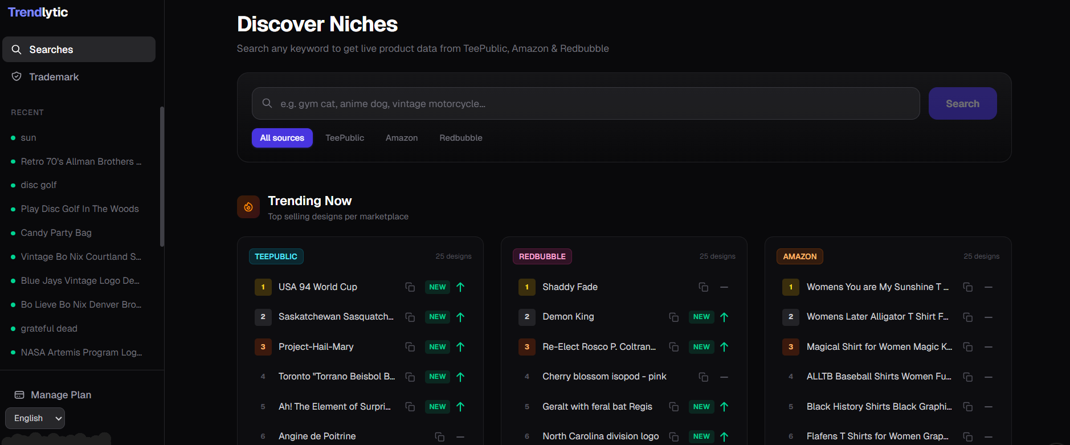Filter results by Redbubble
Image resolution: width=1070 pixels, height=445 pixels.
click(x=460, y=138)
